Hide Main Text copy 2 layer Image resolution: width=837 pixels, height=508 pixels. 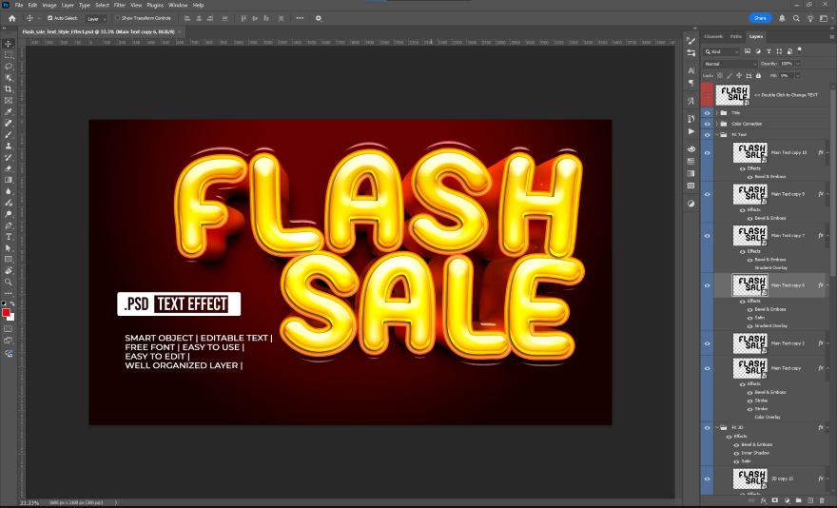tap(707, 343)
